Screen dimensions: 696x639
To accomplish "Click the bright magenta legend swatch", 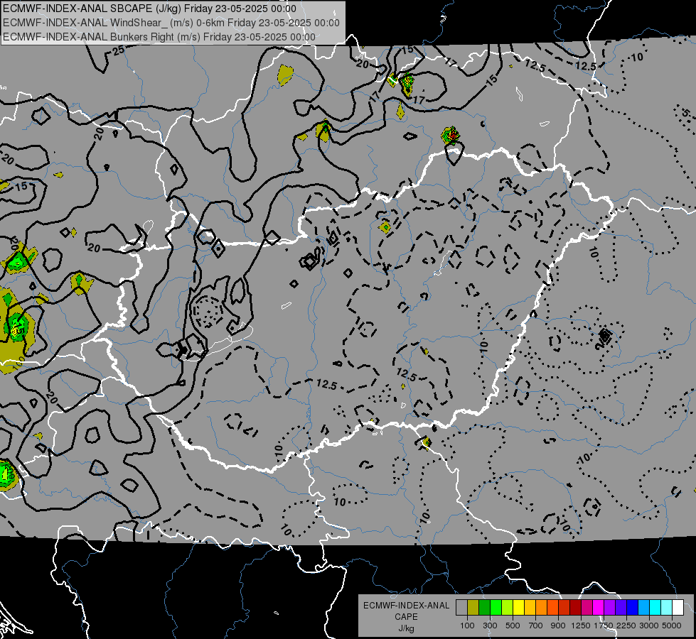I will coord(599,607).
